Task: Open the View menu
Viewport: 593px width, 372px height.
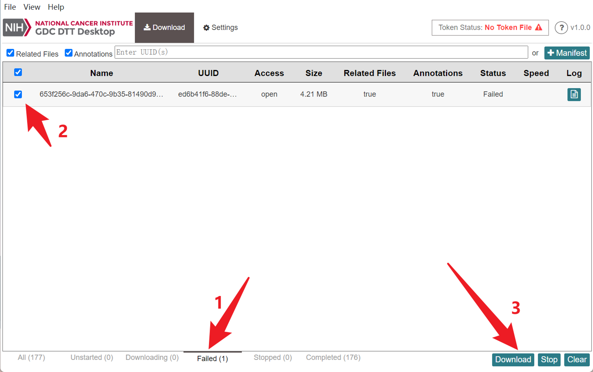Action: [x=32, y=7]
